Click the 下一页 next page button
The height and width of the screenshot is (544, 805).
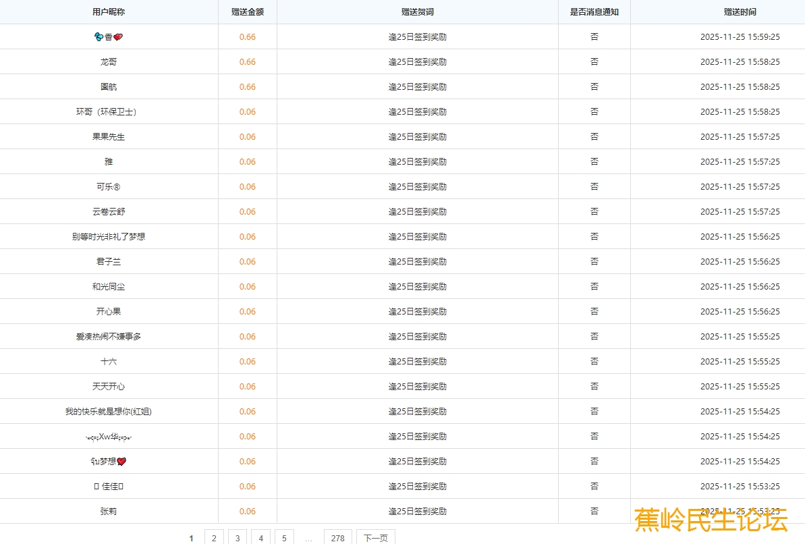(x=375, y=538)
